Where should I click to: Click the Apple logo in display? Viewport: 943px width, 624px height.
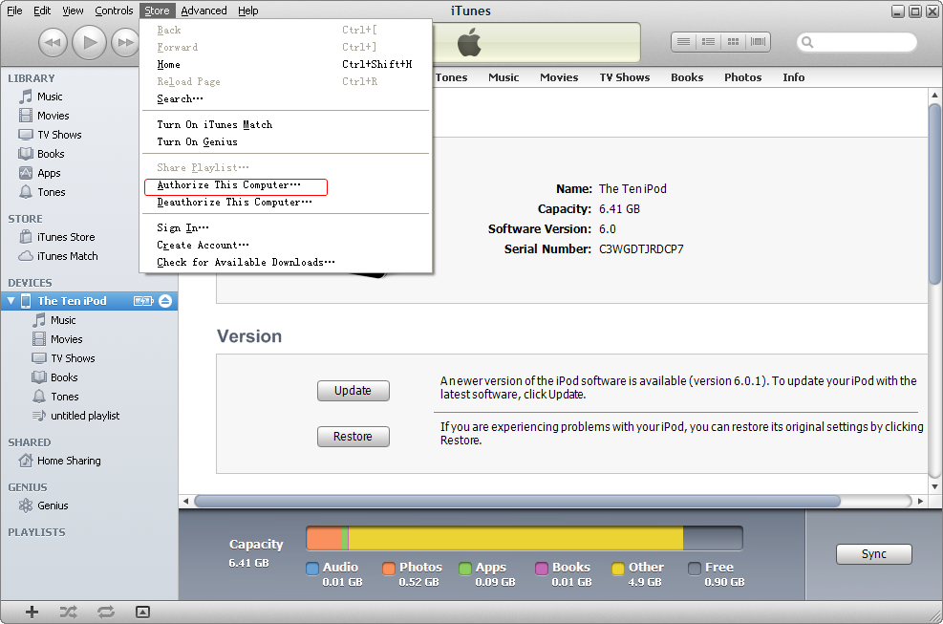[x=469, y=43]
